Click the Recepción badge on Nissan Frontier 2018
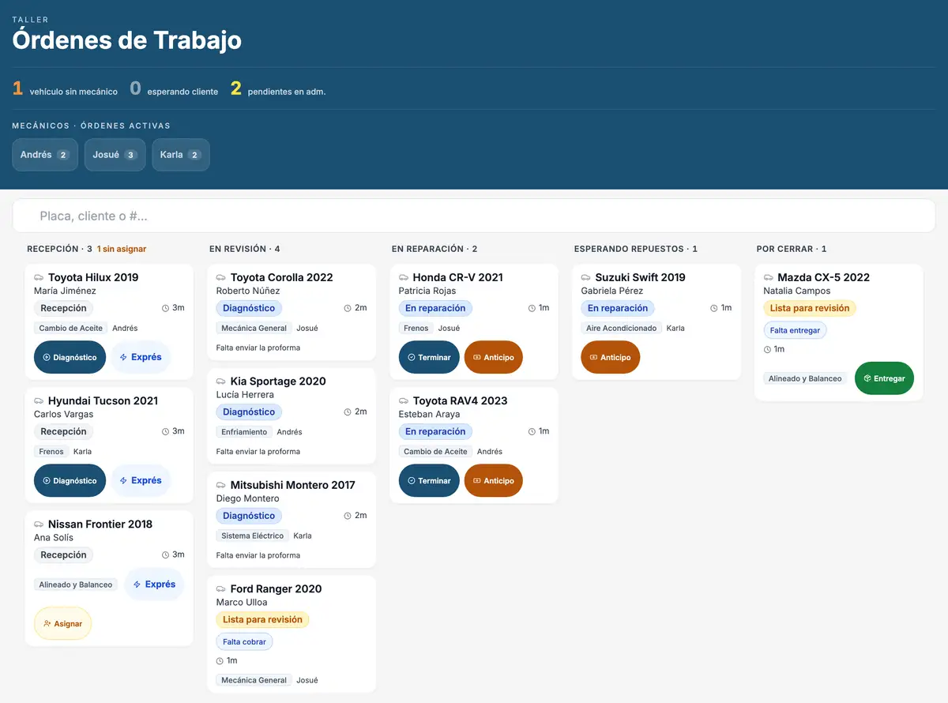 63,555
